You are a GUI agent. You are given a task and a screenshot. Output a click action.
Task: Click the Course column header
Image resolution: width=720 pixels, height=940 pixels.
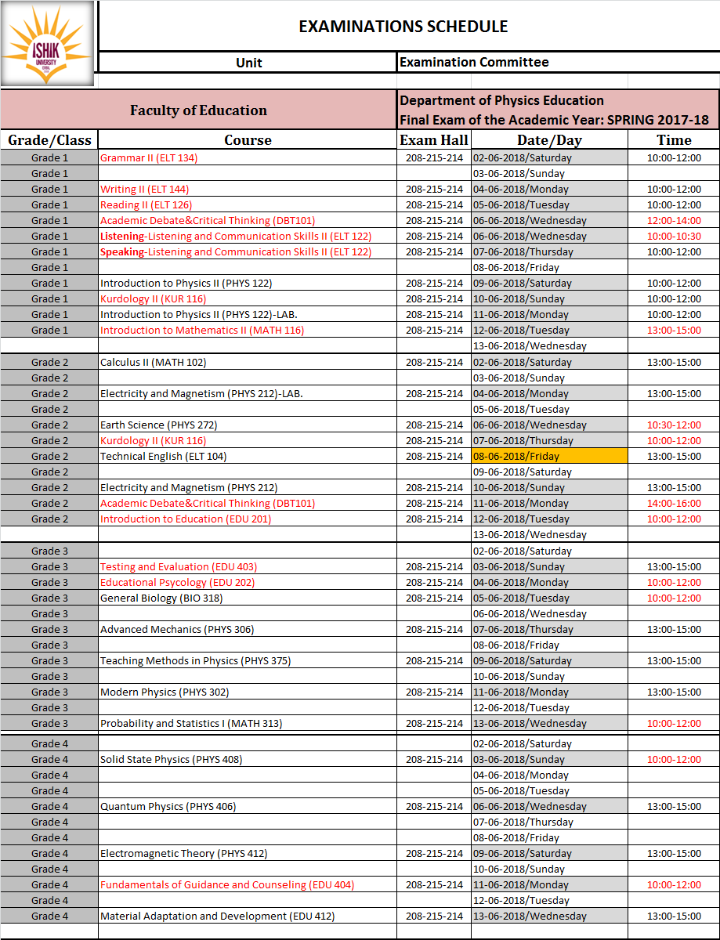point(248,140)
